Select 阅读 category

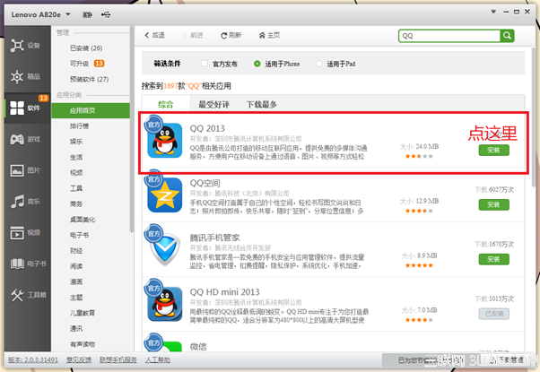coord(76,266)
